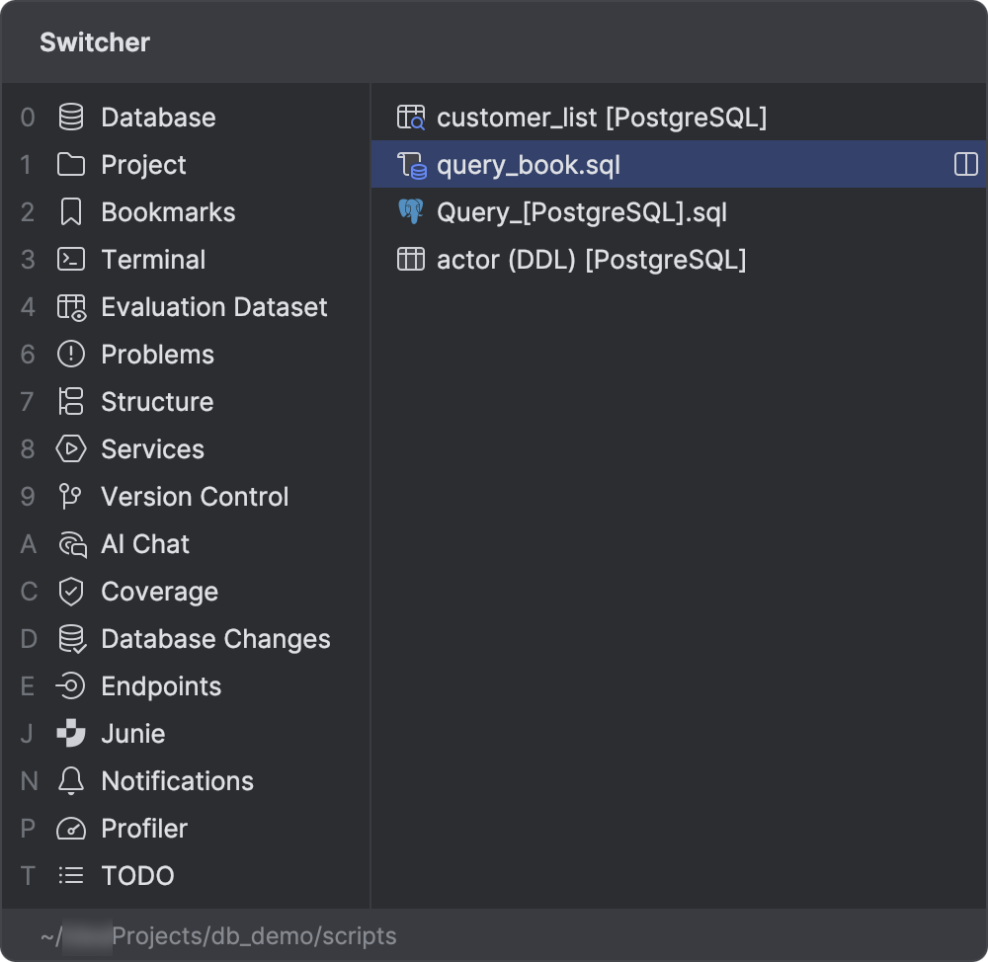Image resolution: width=988 pixels, height=962 pixels.
Task: Open the Services tool window
Action: point(150,449)
